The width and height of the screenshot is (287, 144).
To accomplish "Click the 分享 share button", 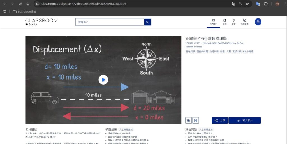I will 220,120.
